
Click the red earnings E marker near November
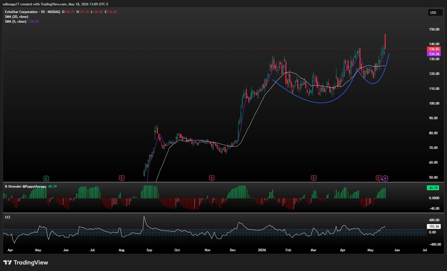pyautogui.click(x=212, y=178)
